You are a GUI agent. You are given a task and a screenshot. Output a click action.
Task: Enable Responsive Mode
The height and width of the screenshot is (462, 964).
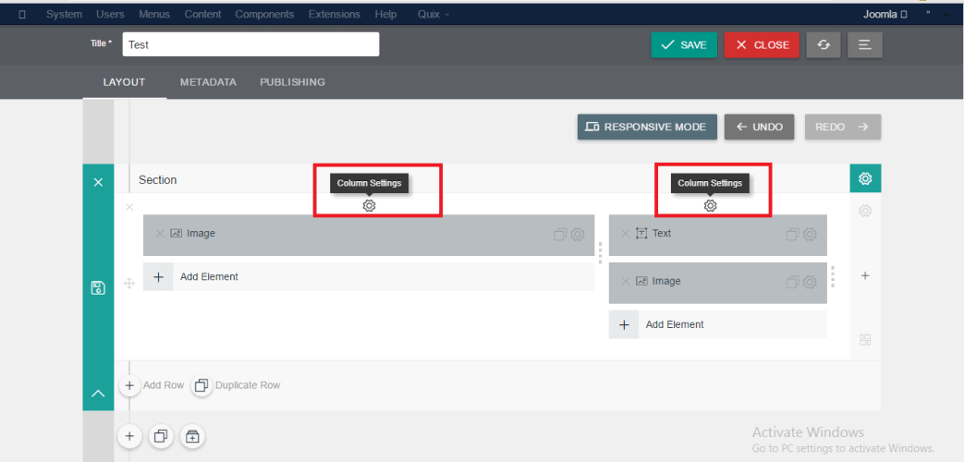click(x=646, y=128)
